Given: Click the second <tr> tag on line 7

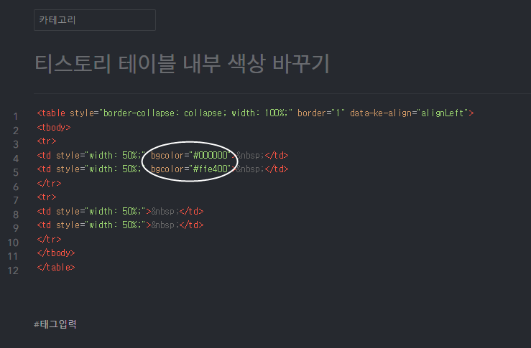Looking at the screenshot, I should (47, 197).
